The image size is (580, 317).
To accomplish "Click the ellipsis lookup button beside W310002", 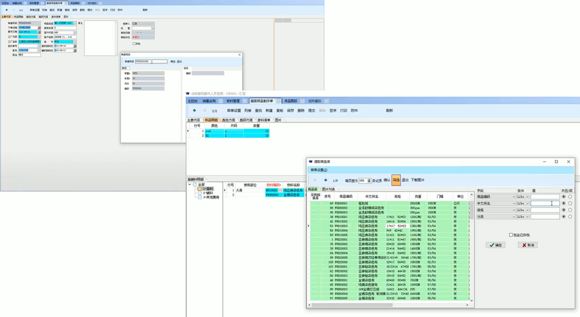I will pyautogui.click(x=280, y=190).
